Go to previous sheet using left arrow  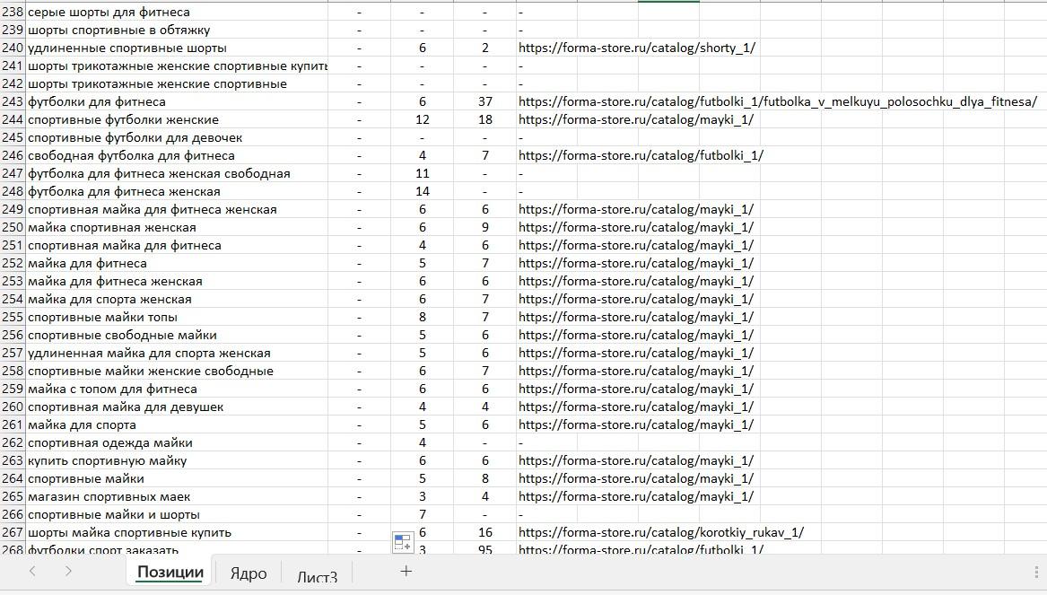click(32, 571)
